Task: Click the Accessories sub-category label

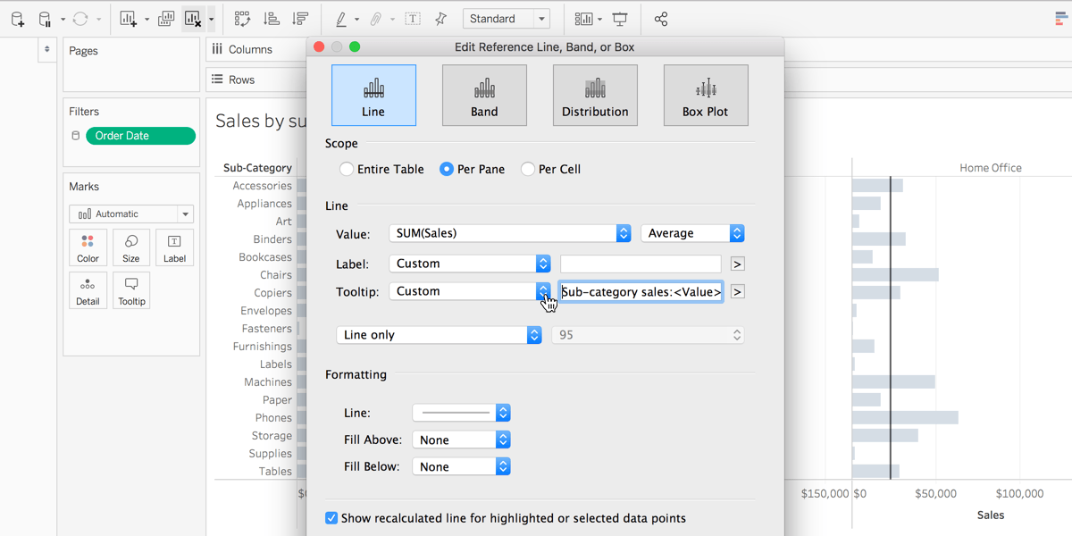Action: tap(262, 186)
